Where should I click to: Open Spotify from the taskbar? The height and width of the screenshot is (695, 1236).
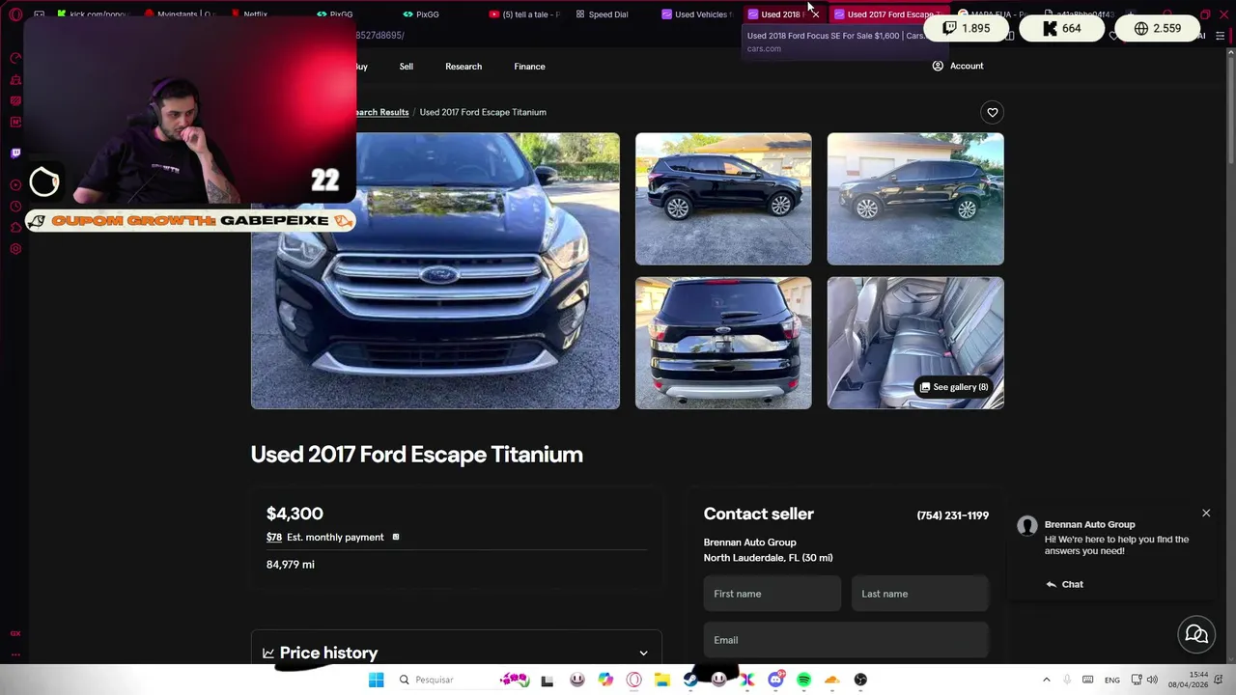click(x=803, y=680)
